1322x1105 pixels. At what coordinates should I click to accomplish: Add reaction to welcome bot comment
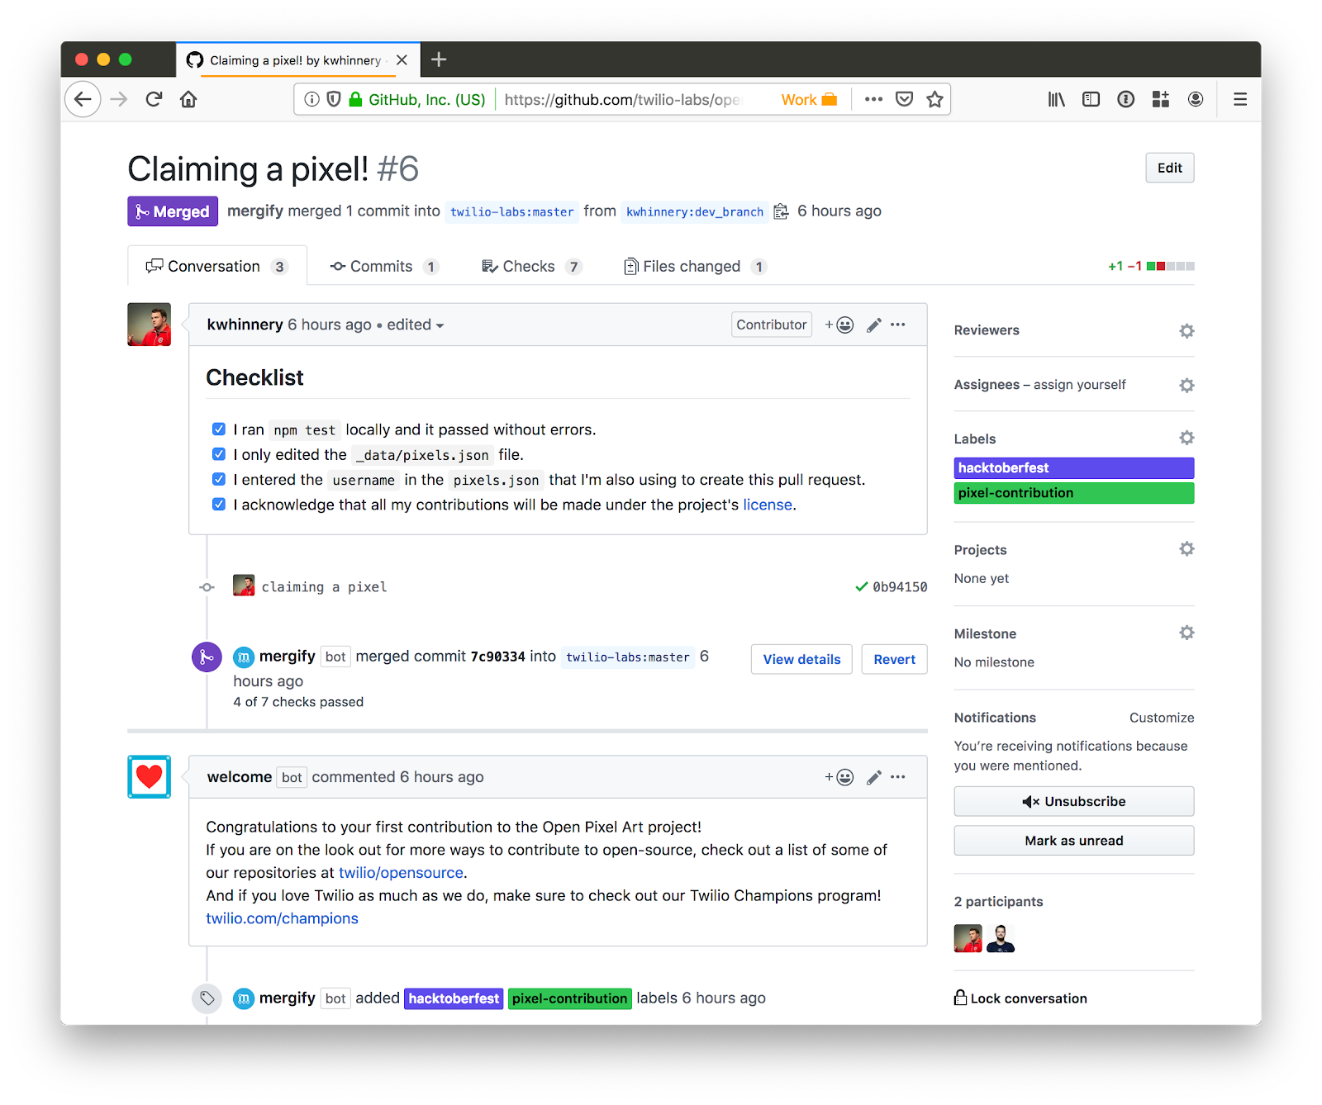839,777
